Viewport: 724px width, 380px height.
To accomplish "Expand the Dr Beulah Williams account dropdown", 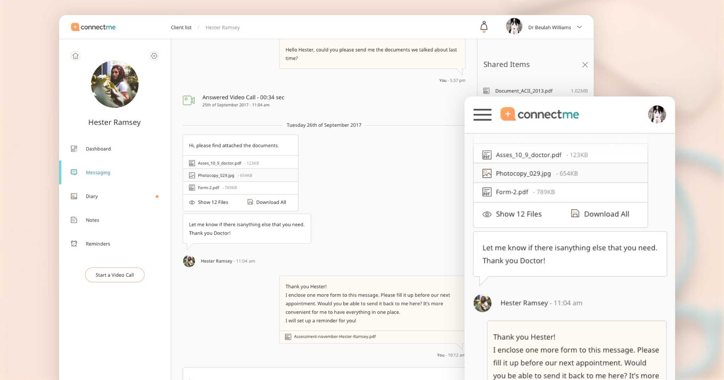I will coord(579,27).
